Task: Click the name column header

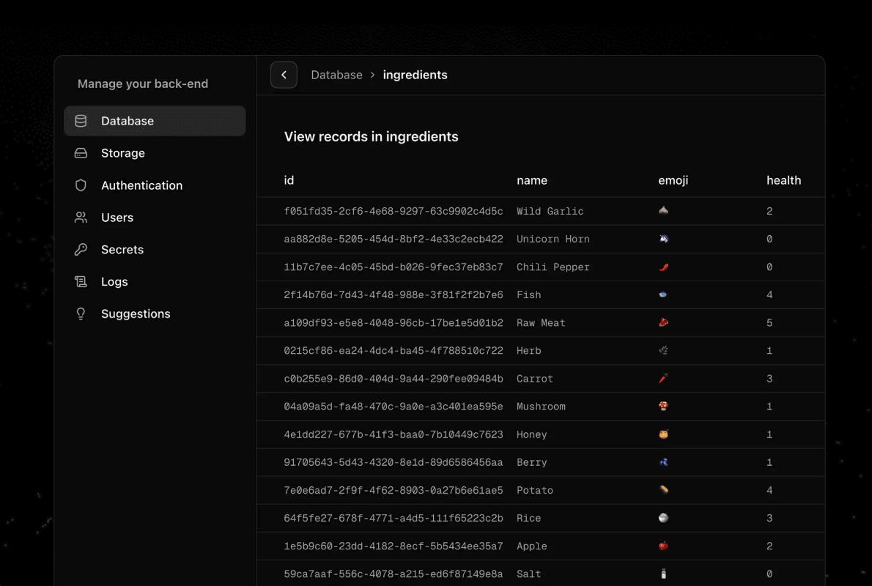Action: 532,180
